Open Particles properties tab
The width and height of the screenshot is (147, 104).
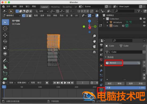tap(101, 75)
